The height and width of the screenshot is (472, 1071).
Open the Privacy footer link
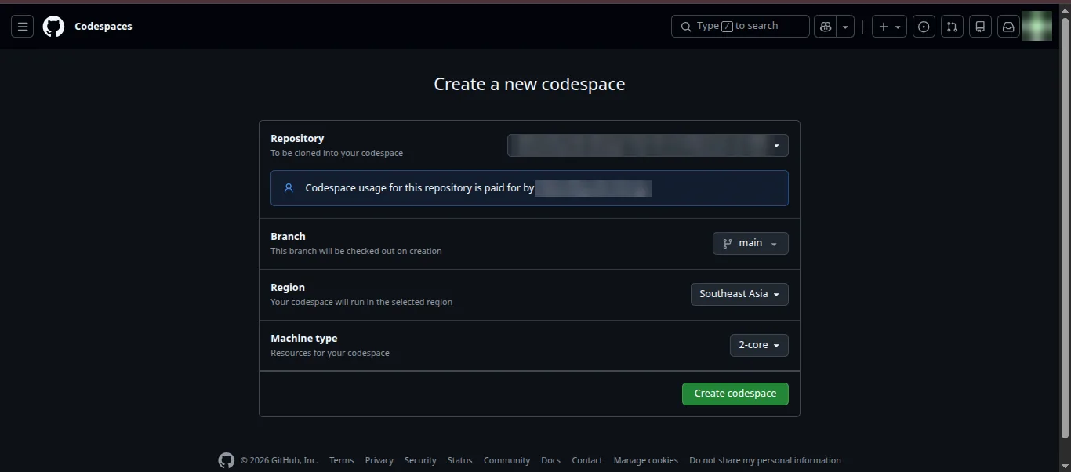coord(379,461)
